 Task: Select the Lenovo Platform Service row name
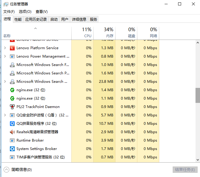pyautogui.click(x=37, y=48)
